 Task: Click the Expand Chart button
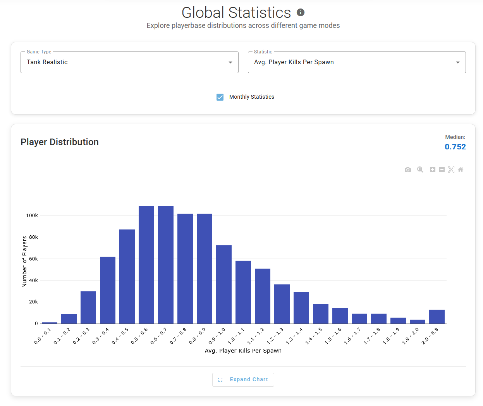243,380
